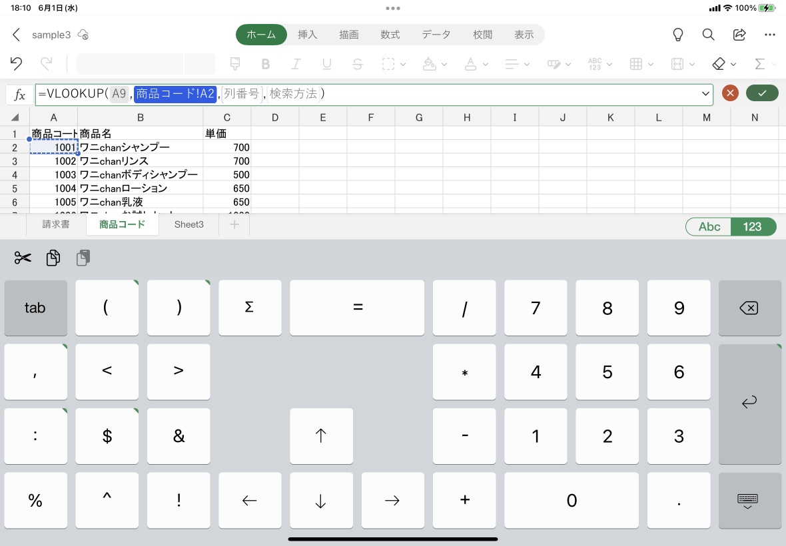Screen dimensions: 786x546
Task: Open font color dropdown
Action: coord(476,64)
